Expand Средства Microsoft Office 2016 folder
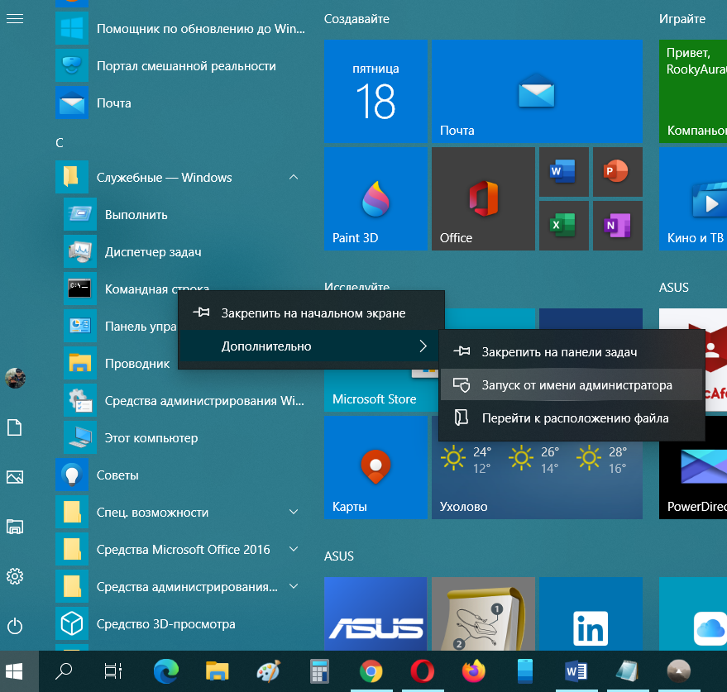Screen dimensions: 727x692 point(294,550)
